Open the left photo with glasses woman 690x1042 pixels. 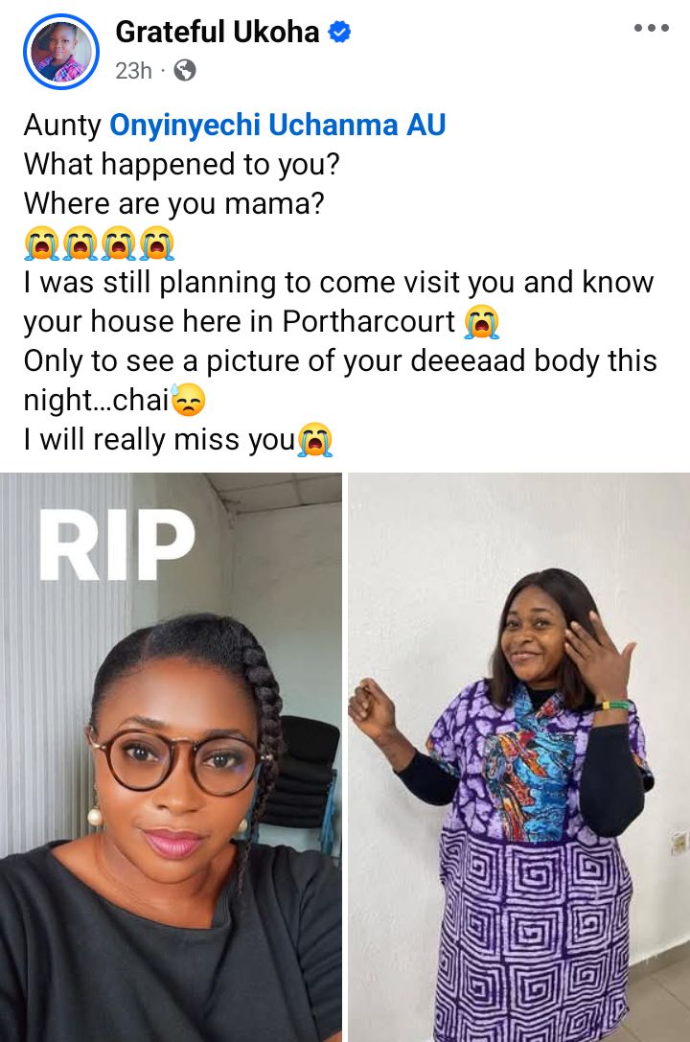(171, 757)
